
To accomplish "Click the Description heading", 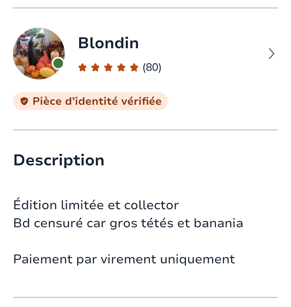I will point(59,160).
